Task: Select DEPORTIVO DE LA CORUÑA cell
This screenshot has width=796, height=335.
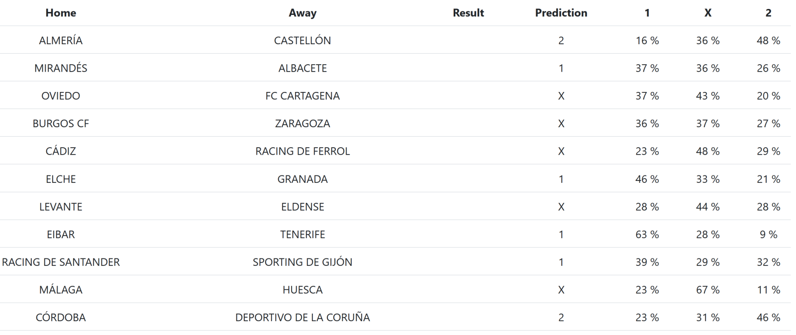Action: [x=302, y=318]
